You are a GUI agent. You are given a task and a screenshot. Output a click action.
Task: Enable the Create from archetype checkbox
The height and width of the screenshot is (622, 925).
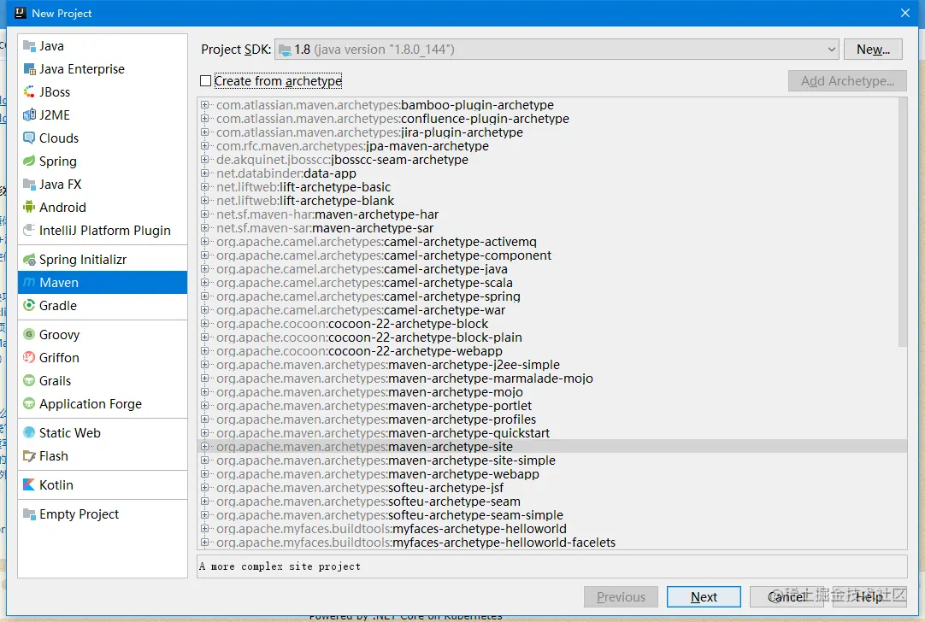click(205, 81)
